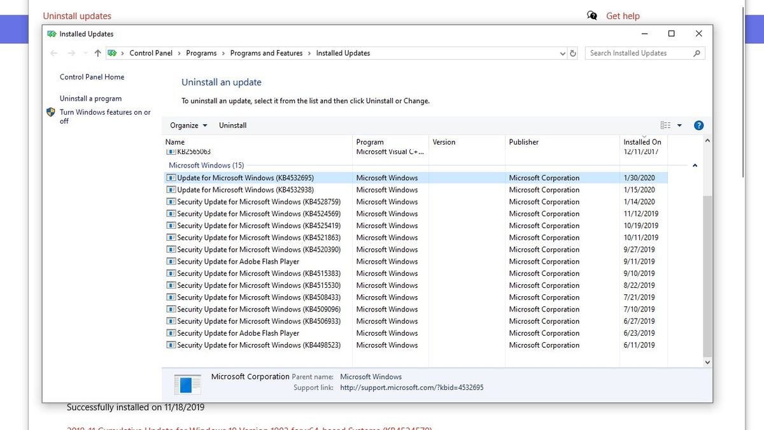Click the Back navigation arrow
Viewport: 764px width, 430px height.
tap(54, 53)
